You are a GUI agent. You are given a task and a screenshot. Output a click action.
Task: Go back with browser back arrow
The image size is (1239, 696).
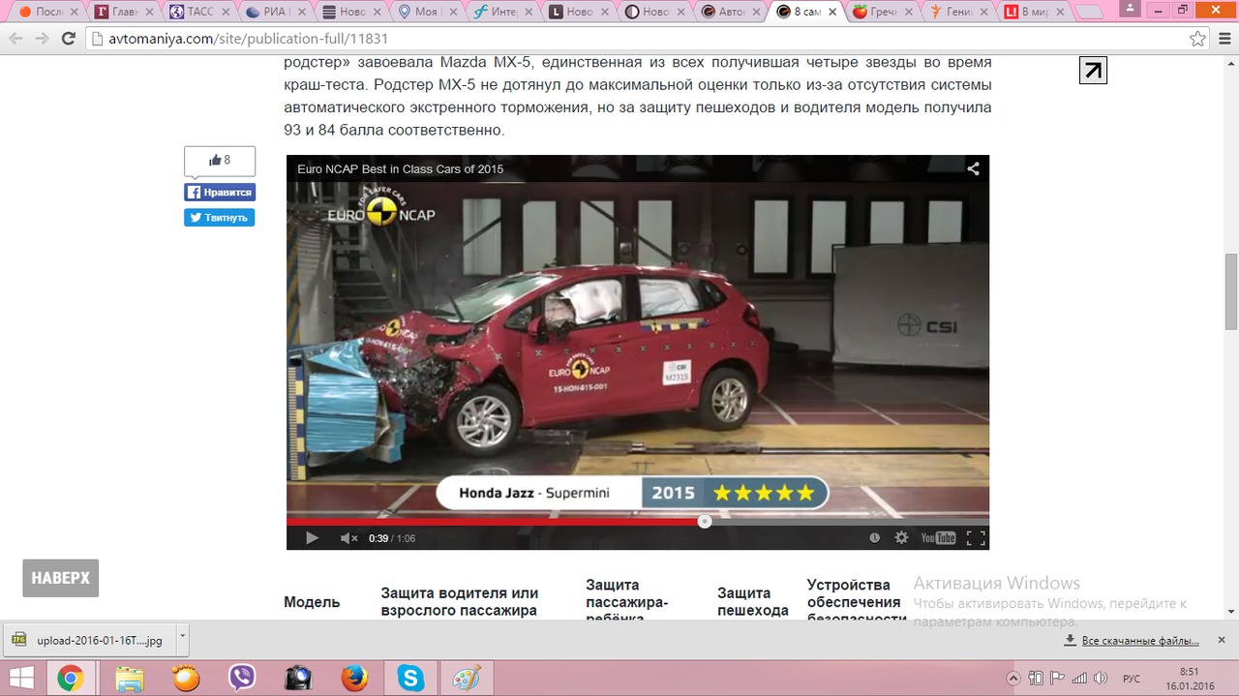[15, 39]
